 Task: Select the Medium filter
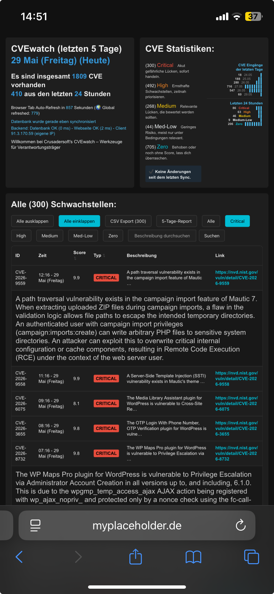tap(50, 236)
